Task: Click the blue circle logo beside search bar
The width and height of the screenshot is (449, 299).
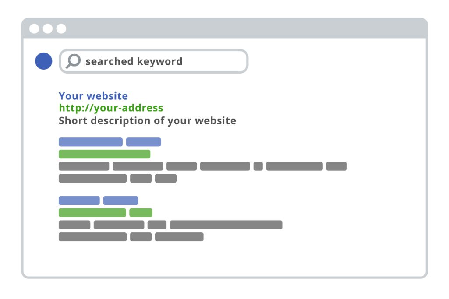Action: point(43,61)
